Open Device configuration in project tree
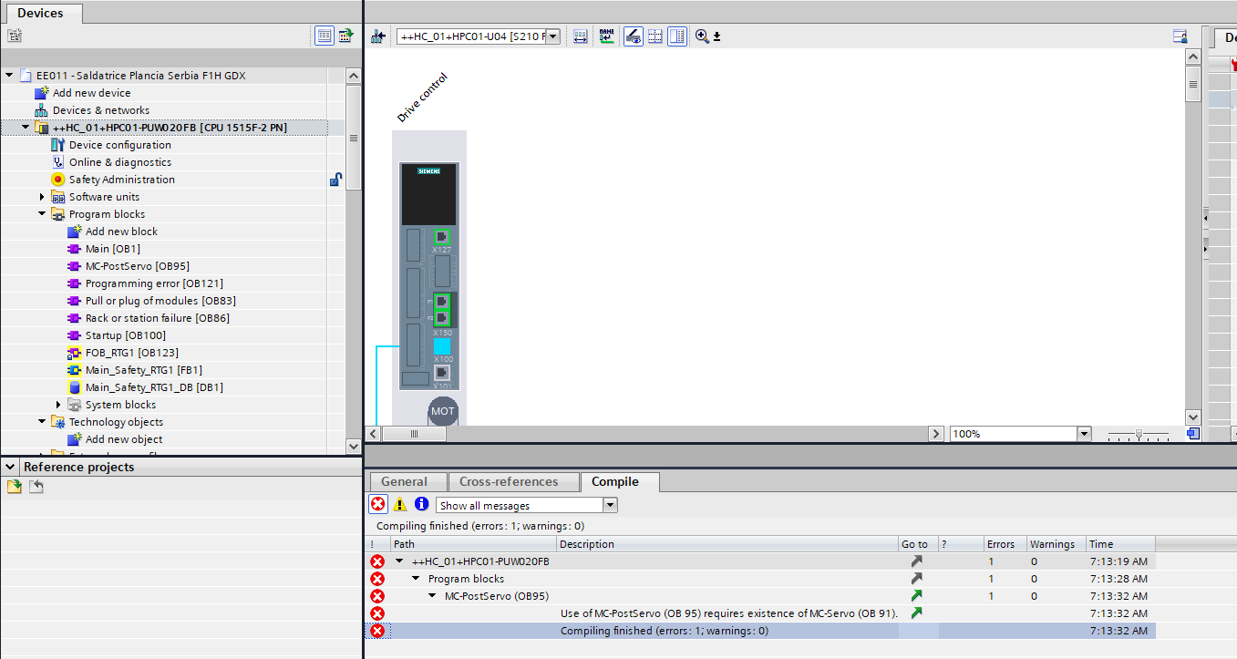 (119, 145)
